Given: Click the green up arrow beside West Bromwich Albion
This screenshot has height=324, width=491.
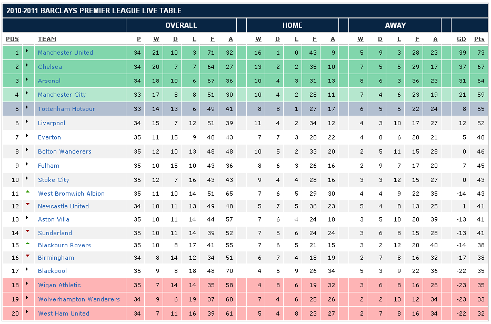Looking at the screenshot, I should (27, 192).
